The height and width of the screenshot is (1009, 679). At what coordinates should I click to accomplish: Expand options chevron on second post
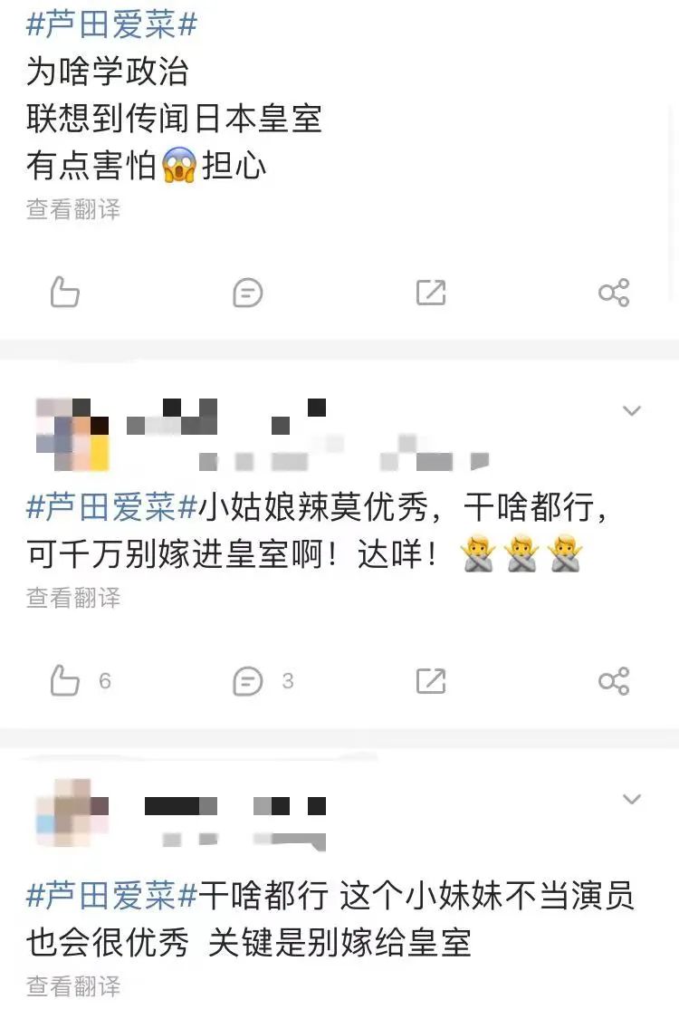point(632,410)
